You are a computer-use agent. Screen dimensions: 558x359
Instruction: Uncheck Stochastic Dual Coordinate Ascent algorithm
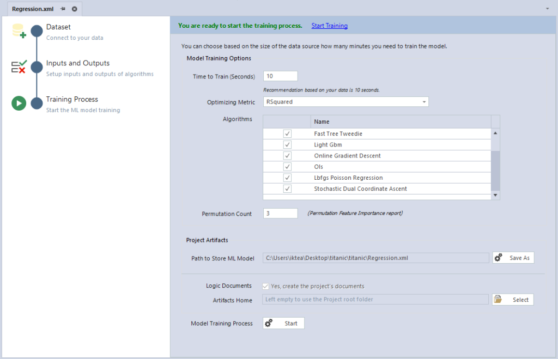click(287, 188)
